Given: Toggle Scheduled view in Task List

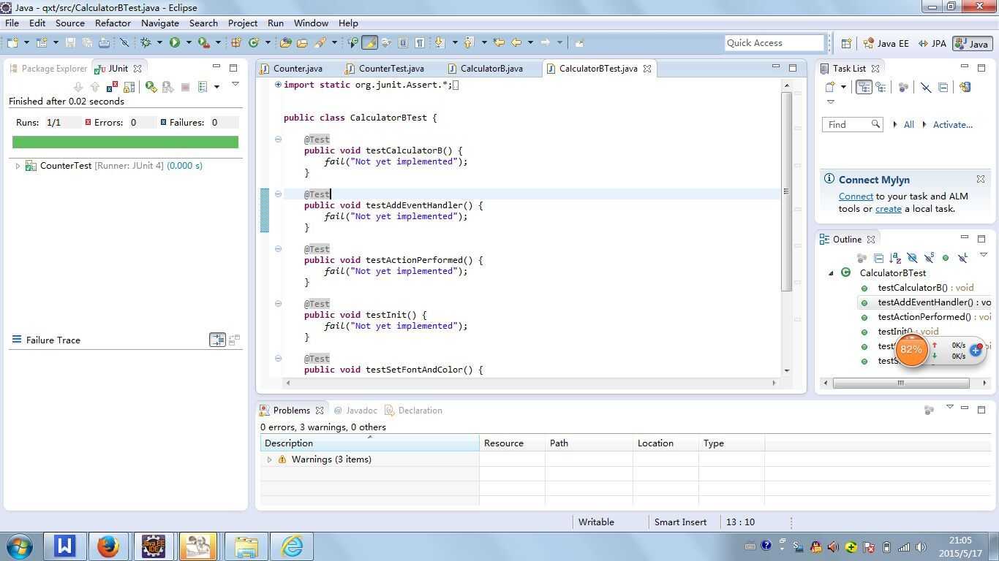Looking at the screenshot, I should coord(881,87).
